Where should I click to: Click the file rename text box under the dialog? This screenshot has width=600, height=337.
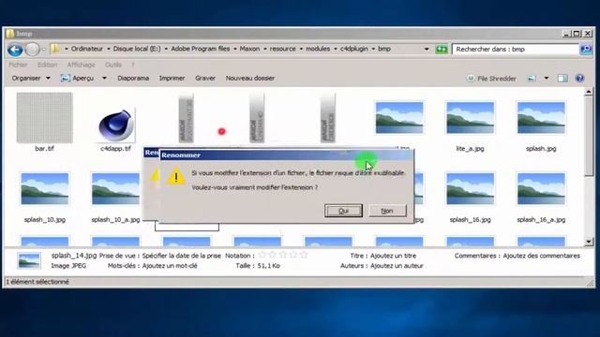pos(187,227)
